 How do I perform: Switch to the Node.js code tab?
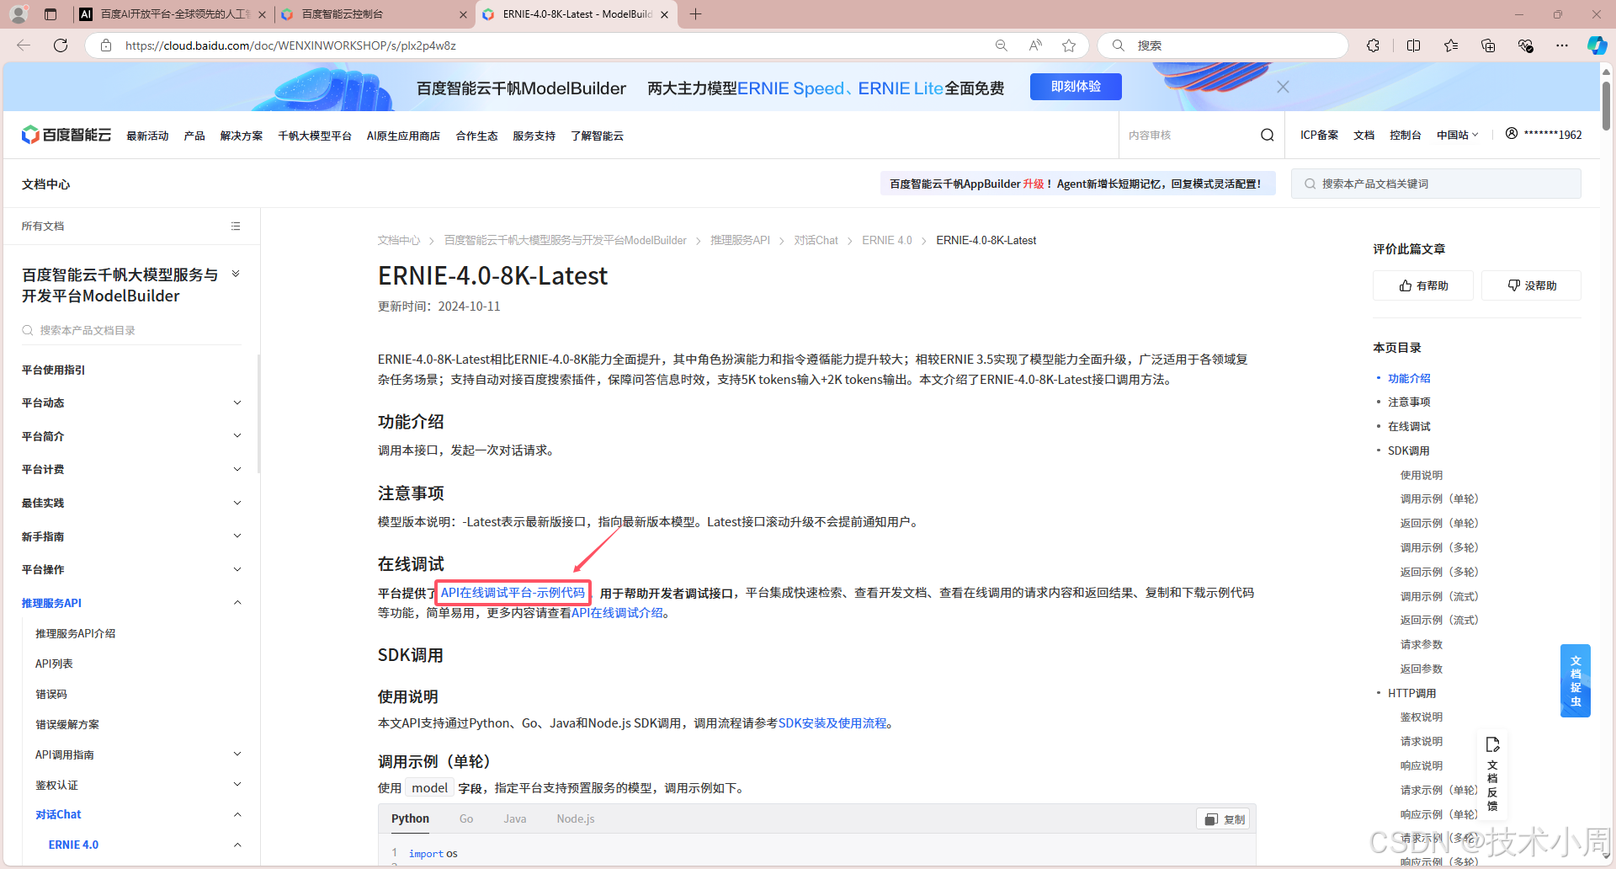tap(576, 818)
